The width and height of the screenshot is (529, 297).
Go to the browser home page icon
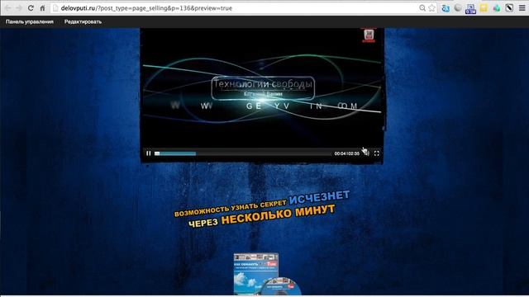pyautogui.click(x=42, y=8)
